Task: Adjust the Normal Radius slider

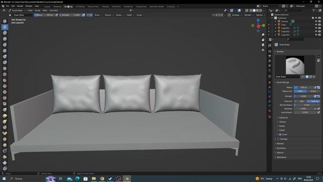Action: tap(307, 105)
